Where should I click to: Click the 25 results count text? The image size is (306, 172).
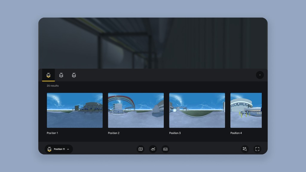coord(53,86)
